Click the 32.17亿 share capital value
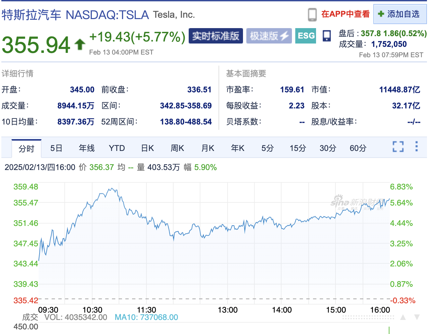 click(406, 106)
